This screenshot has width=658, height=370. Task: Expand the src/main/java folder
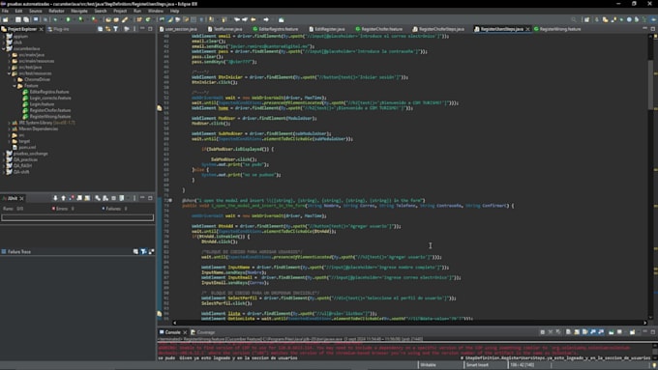pyautogui.click(x=10, y=55)
